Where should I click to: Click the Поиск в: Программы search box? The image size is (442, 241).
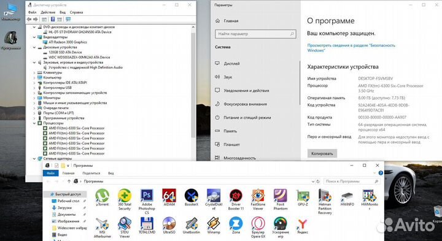(x=352, y=182)
